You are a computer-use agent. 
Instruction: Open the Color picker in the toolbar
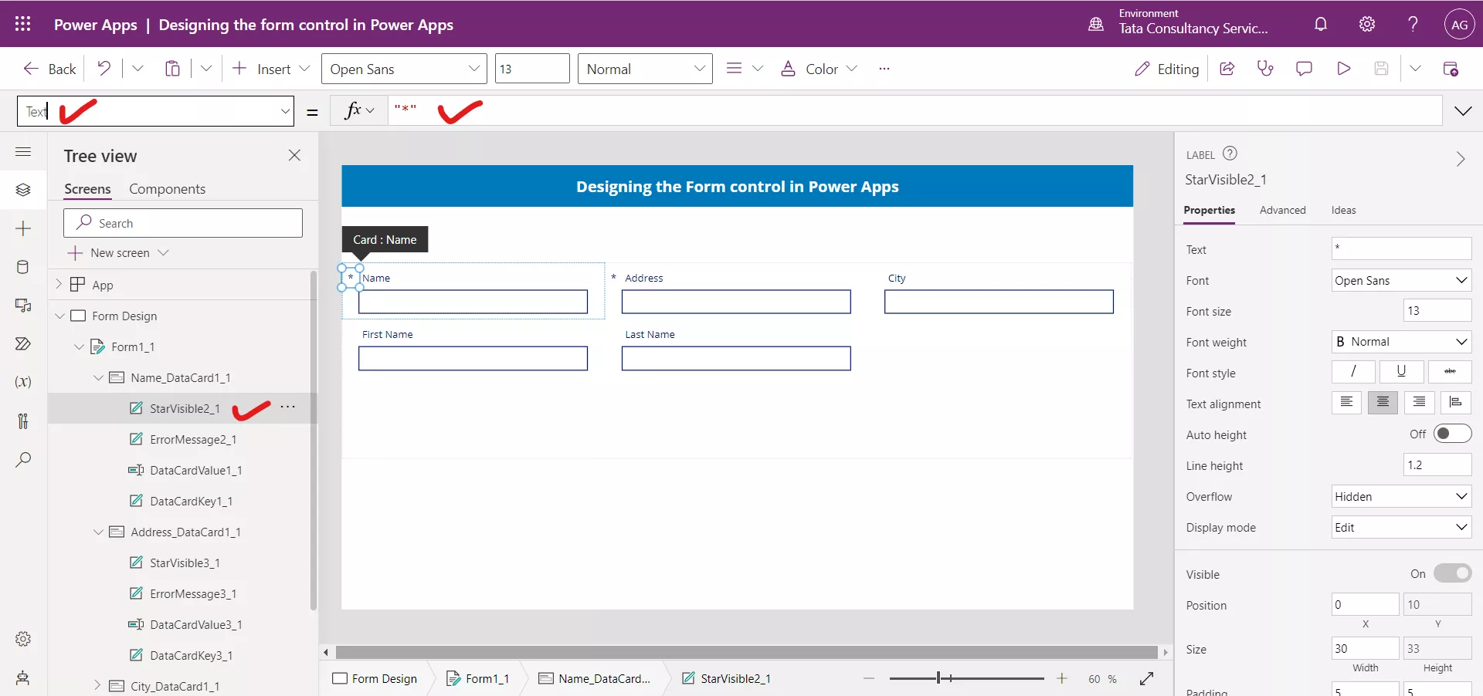pos(818,68)
